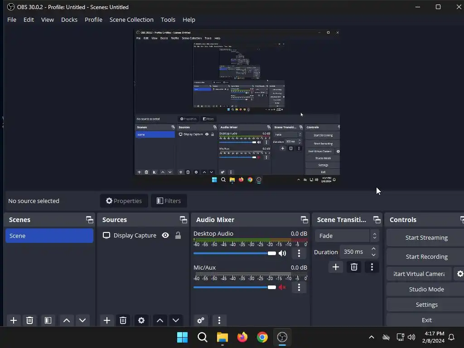Toggle Display Capture visibility eye

click(165, 235)
